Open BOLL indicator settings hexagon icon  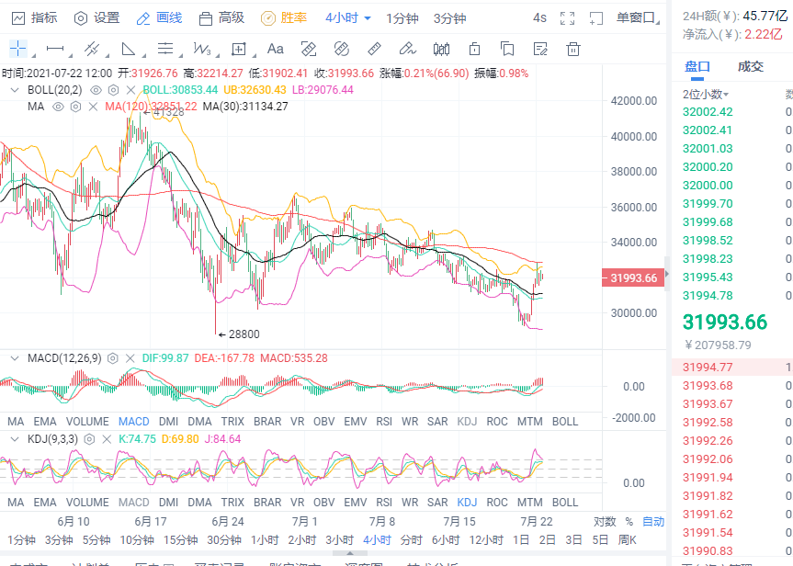click(113, 90)
